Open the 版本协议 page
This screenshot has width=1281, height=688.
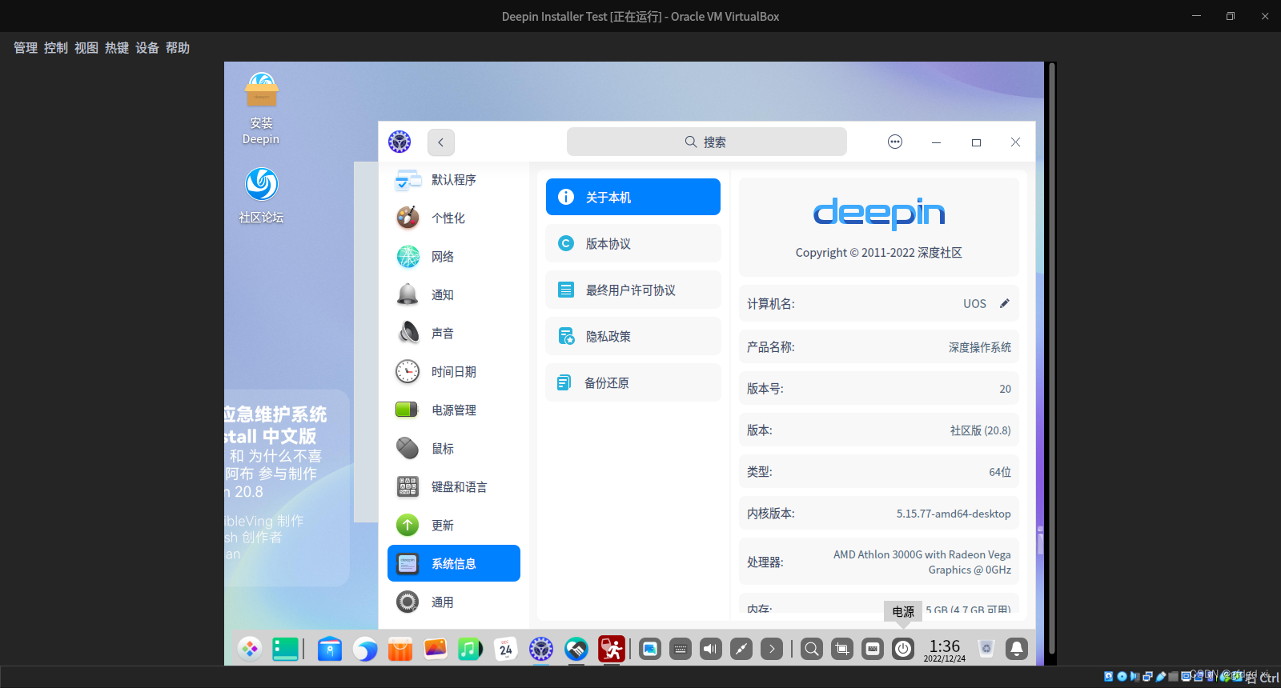tap(633, 243)
